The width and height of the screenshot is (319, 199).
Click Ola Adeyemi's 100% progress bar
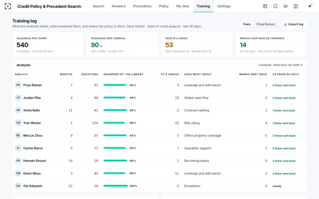click(116, 186)
